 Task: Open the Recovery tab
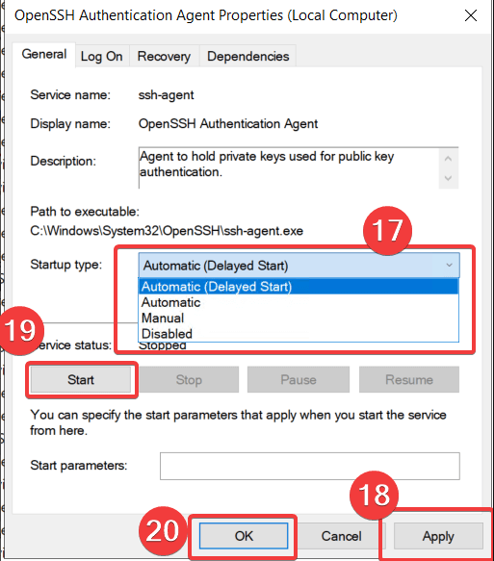(x=164, y=56)
